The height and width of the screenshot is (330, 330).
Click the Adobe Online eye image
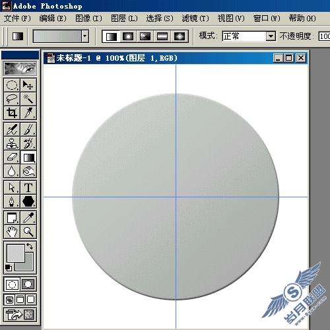click(20, 69)
